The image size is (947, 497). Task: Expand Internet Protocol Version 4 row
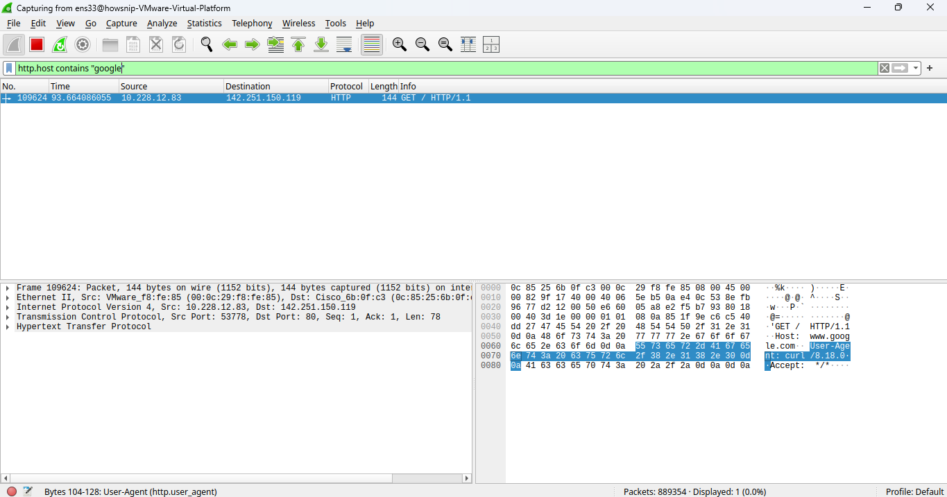(x=7, y=307)
